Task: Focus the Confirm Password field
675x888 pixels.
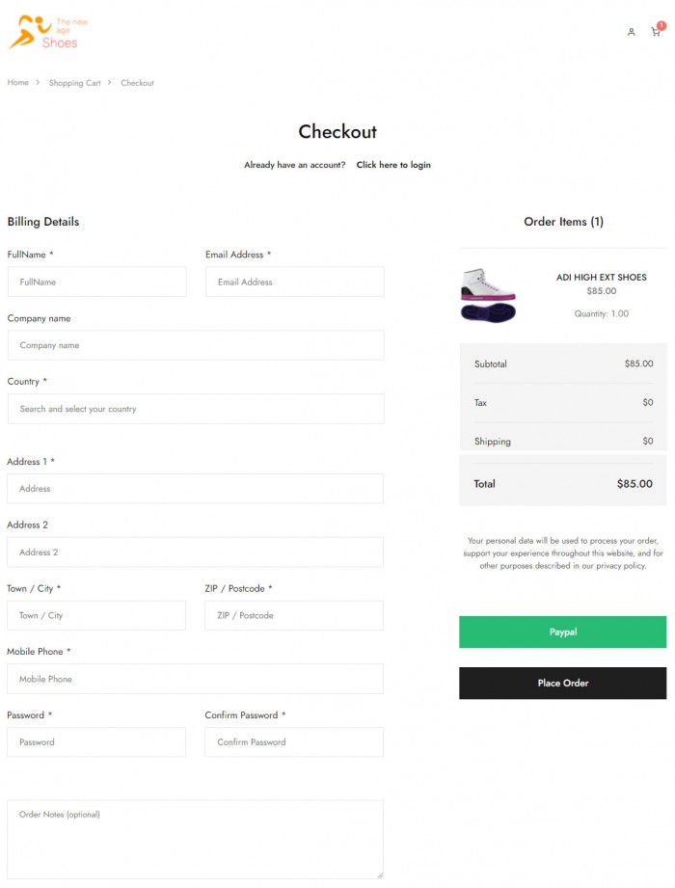Action: [294, 742]
